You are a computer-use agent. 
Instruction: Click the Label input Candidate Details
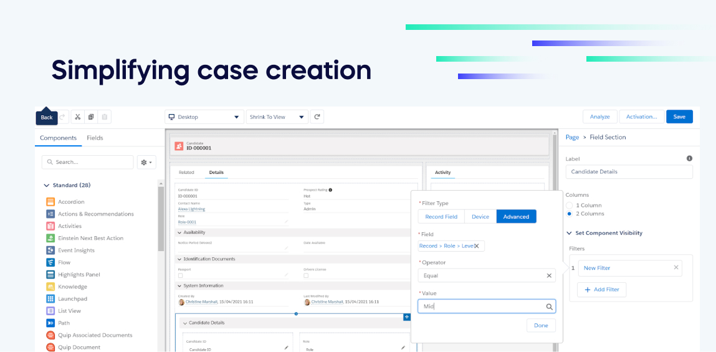point(629,172)
